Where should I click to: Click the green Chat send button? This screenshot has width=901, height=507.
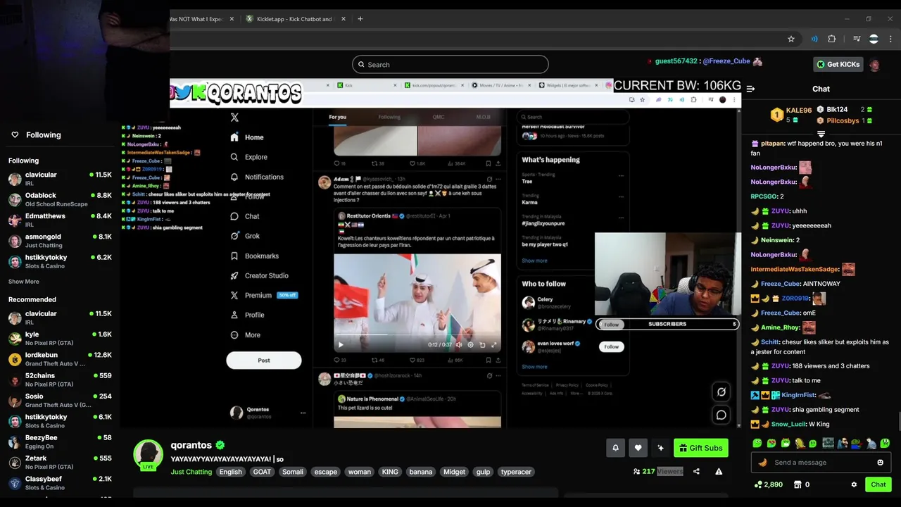(878, 484)
